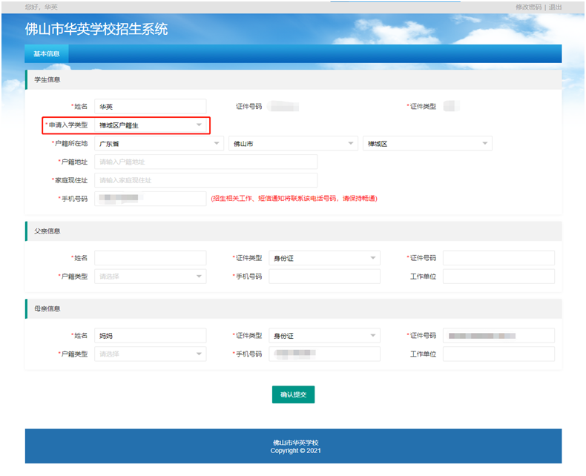
Task: Focus the 户籍地址 input field
Action: click(x=205, y=162)
